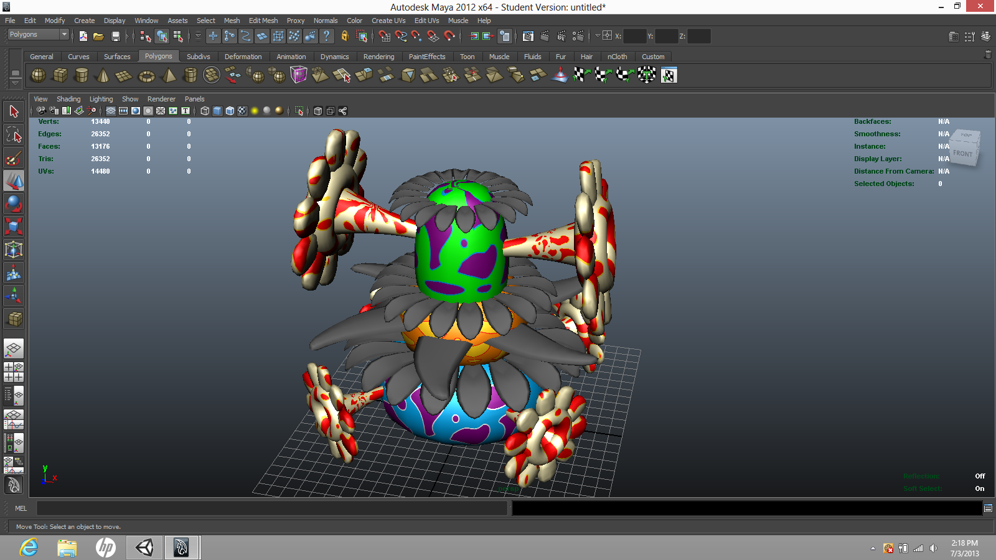
Task: Toggle Select by Object Type mode
Action: point(162,36)
